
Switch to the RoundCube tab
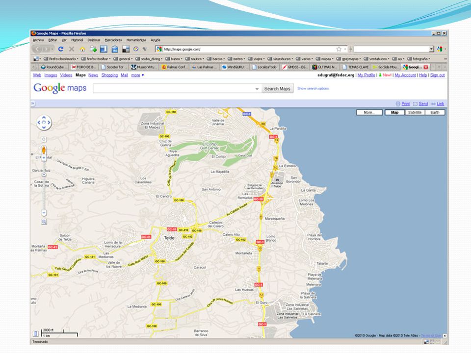point(52,67)
